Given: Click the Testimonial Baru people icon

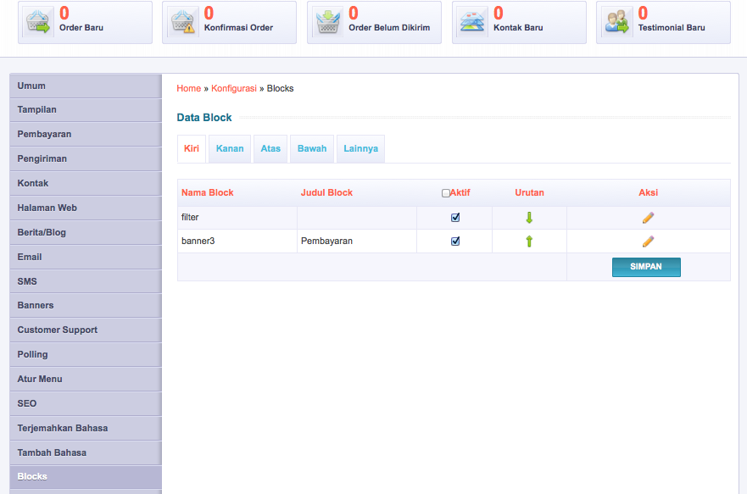Looking at the screenshot, I should 617,21.
